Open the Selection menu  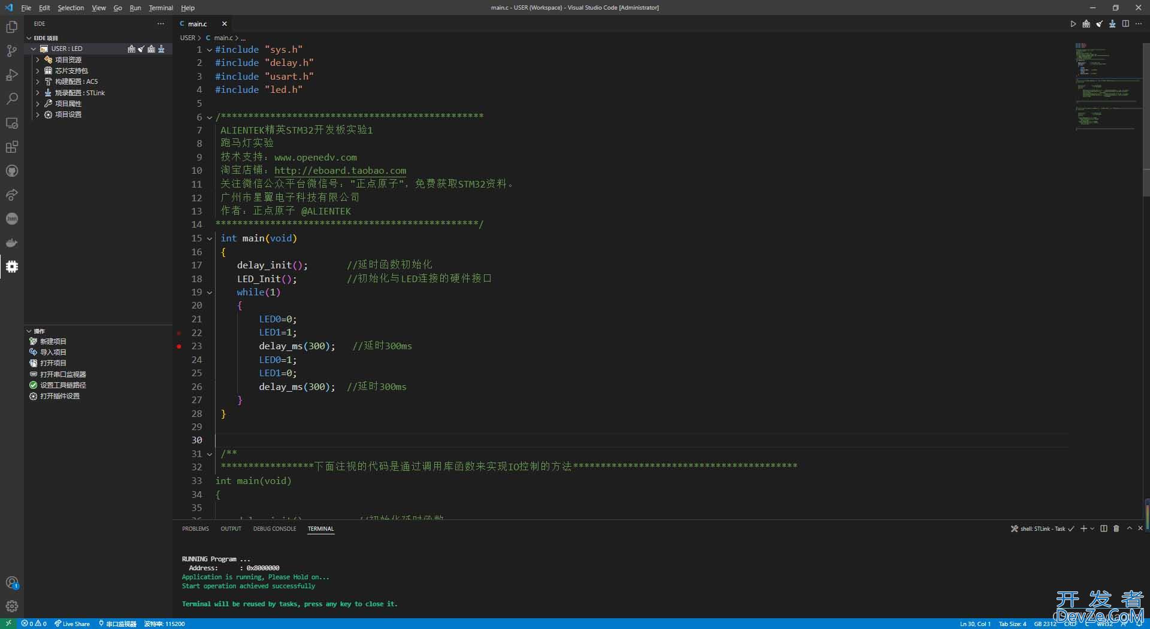(x=71, y=8)
